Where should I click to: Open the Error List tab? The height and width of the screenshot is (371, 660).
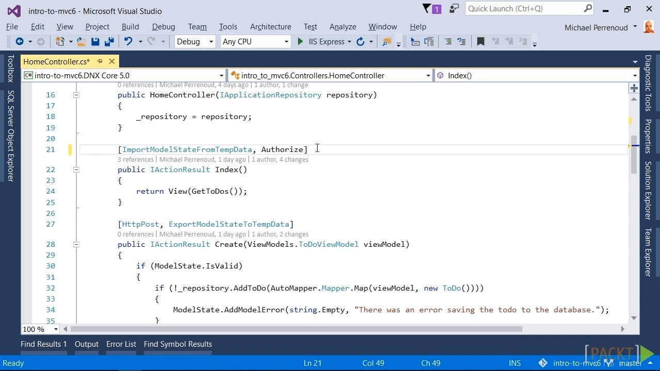click(121, 344)
